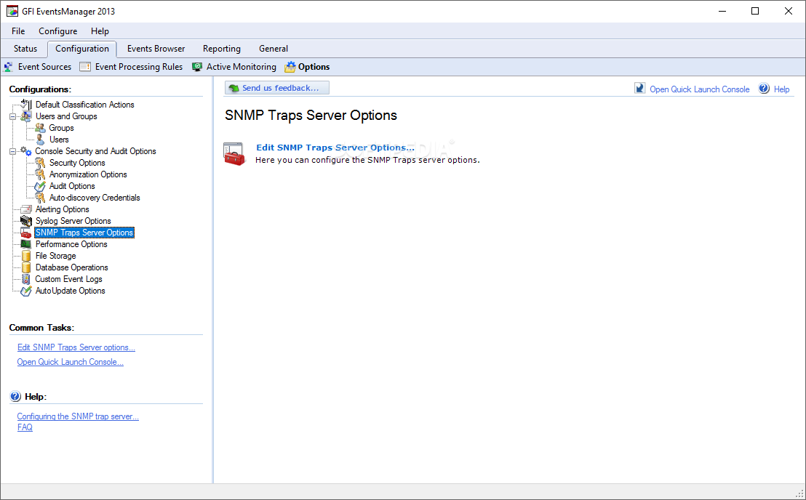Open the FAQ help link

[x=25, y=427]
